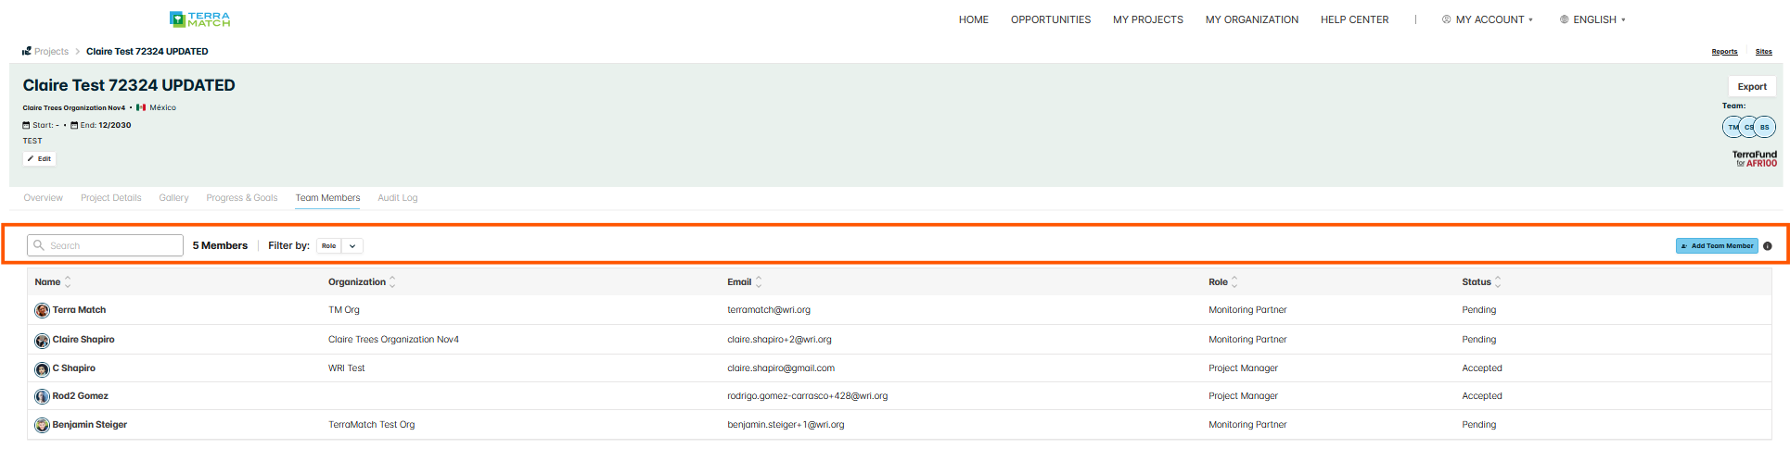Open C Shapiro's avatar
Screen dimensions: 1790x461
[x=42, y=369]
